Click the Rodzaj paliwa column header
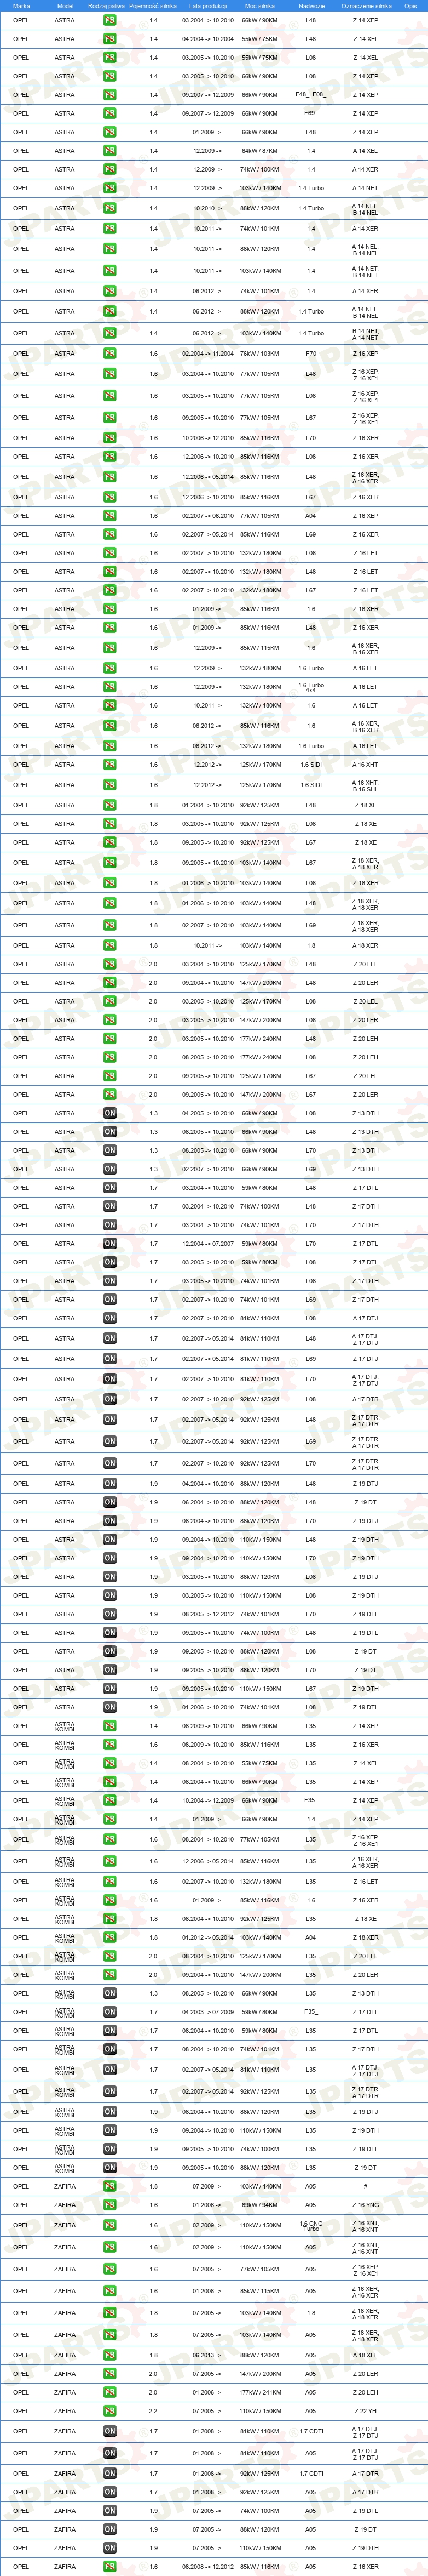Viewport: 428px width, 2576px height. click(107, 6)
